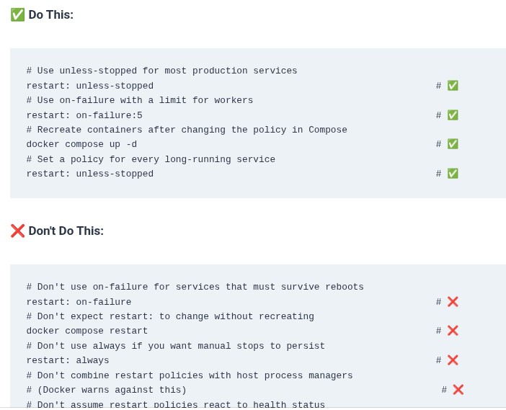Viewport: 506px width, 410px height.
Task: Click comment about combining restart policies with host managers
Action: coord(190,375)
